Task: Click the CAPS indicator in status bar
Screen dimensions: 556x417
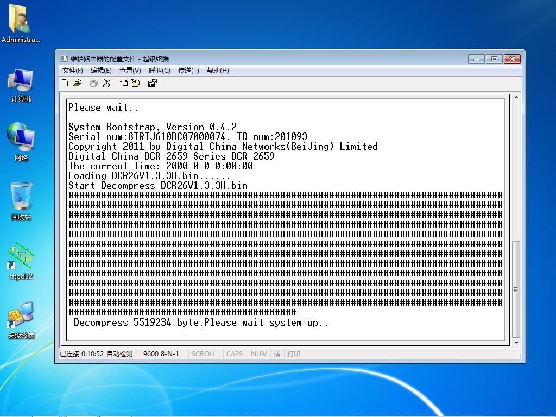Action: [x=235, y=353]
